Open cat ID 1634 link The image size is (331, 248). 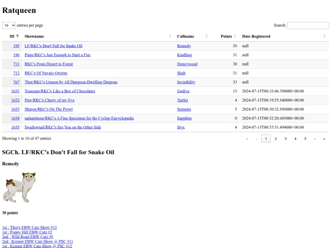(15, 118)
